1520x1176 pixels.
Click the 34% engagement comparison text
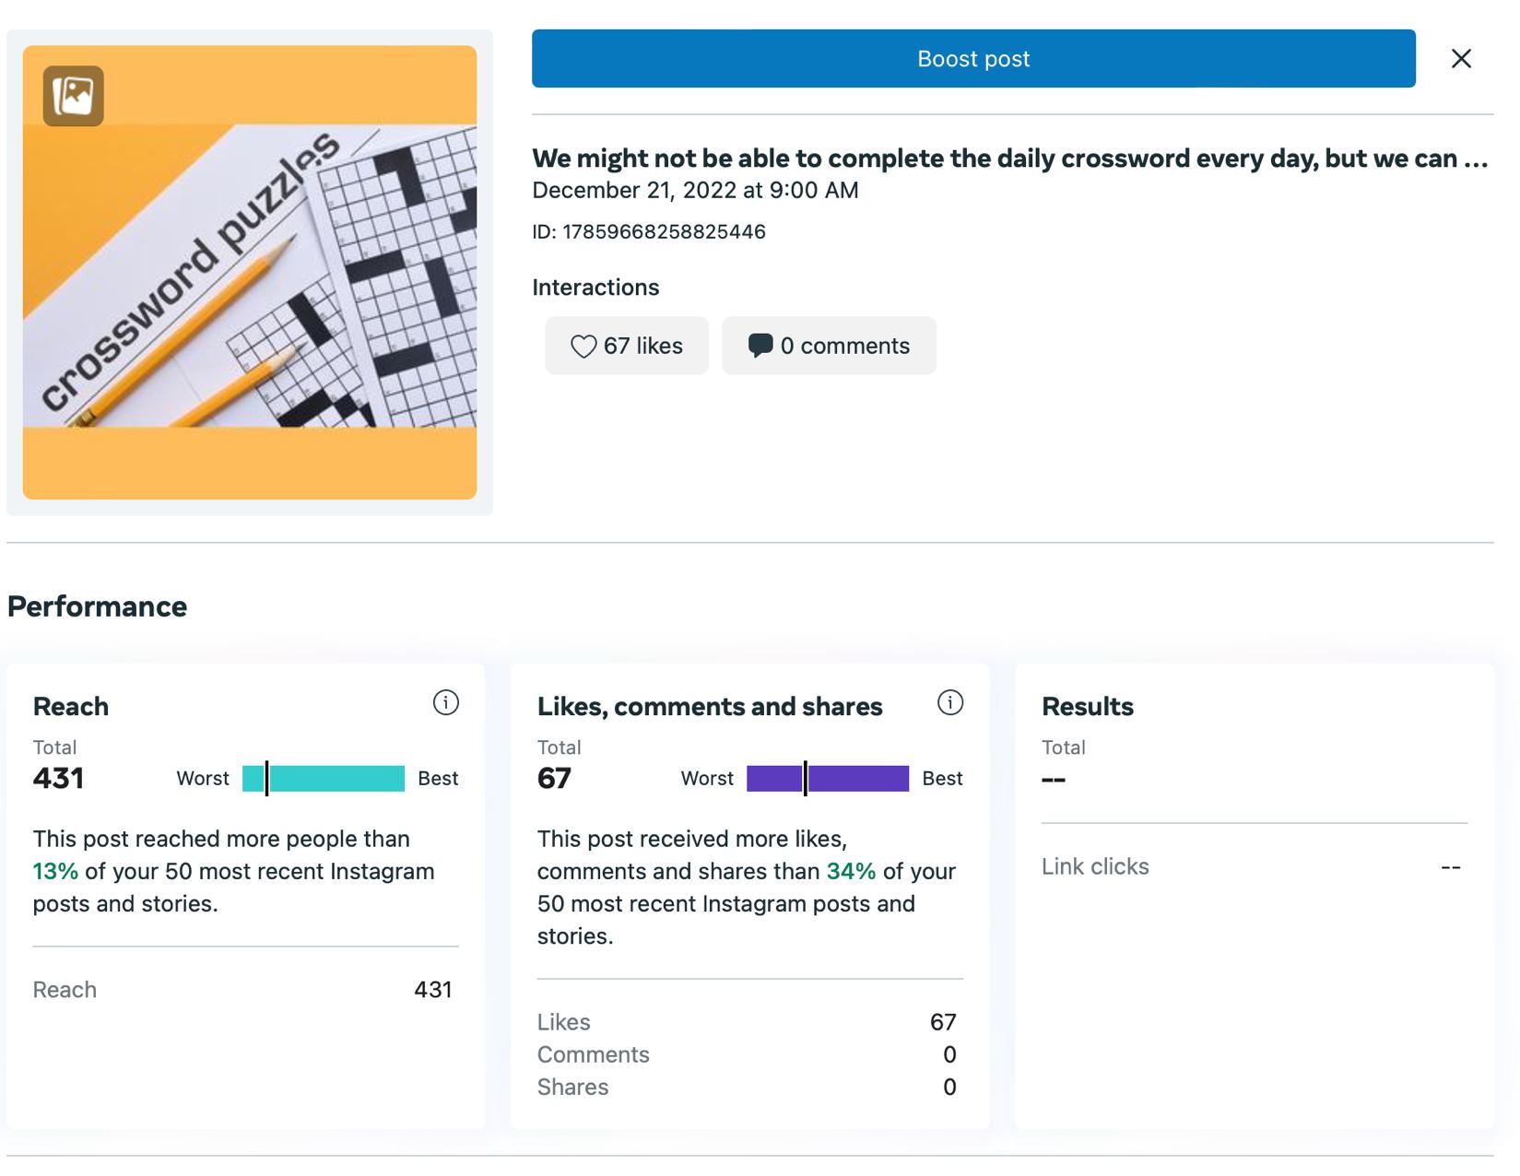(x=851, y=872)
